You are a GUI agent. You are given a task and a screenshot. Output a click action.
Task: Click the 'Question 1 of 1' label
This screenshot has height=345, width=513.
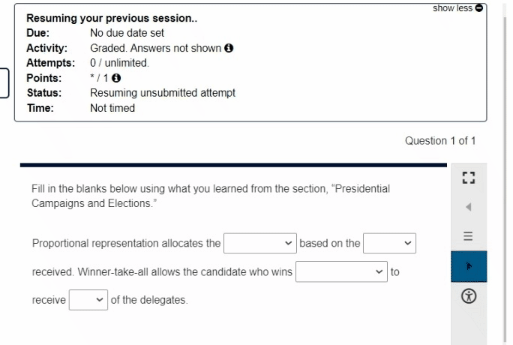(439, 140)
